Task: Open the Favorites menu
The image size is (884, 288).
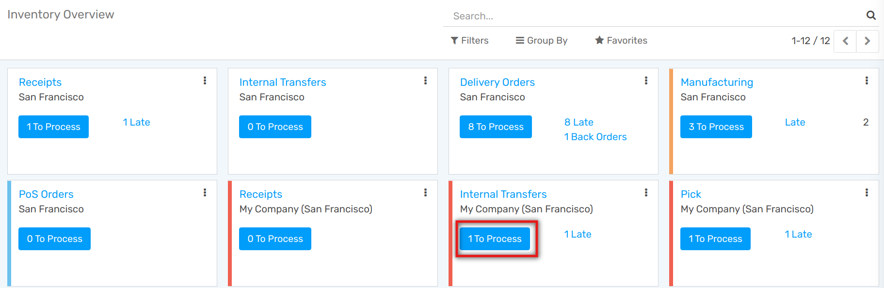Action: point(621,41)
